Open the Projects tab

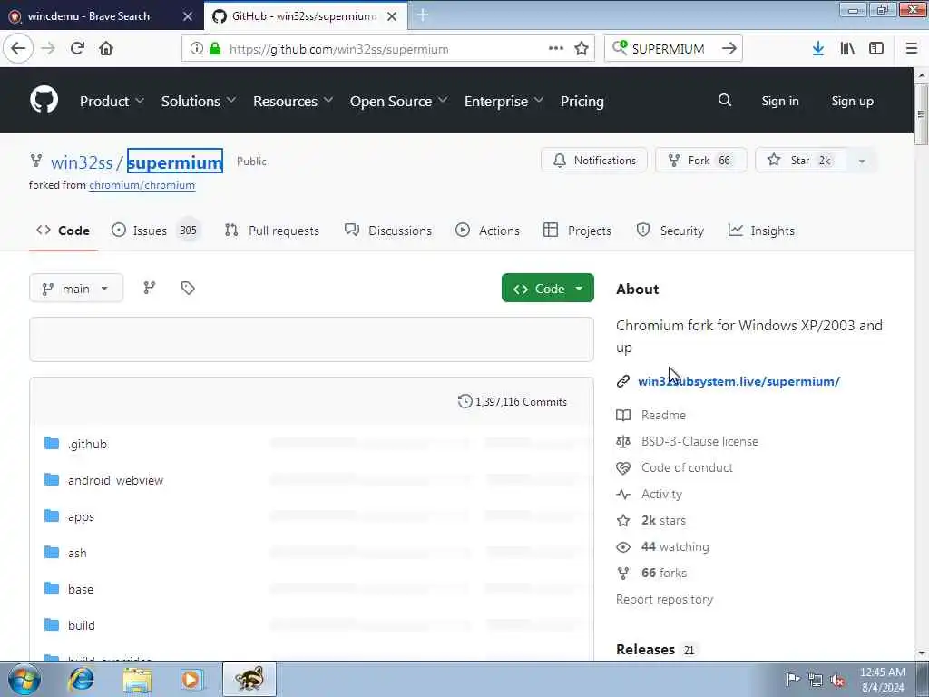[x=577, y=231]
